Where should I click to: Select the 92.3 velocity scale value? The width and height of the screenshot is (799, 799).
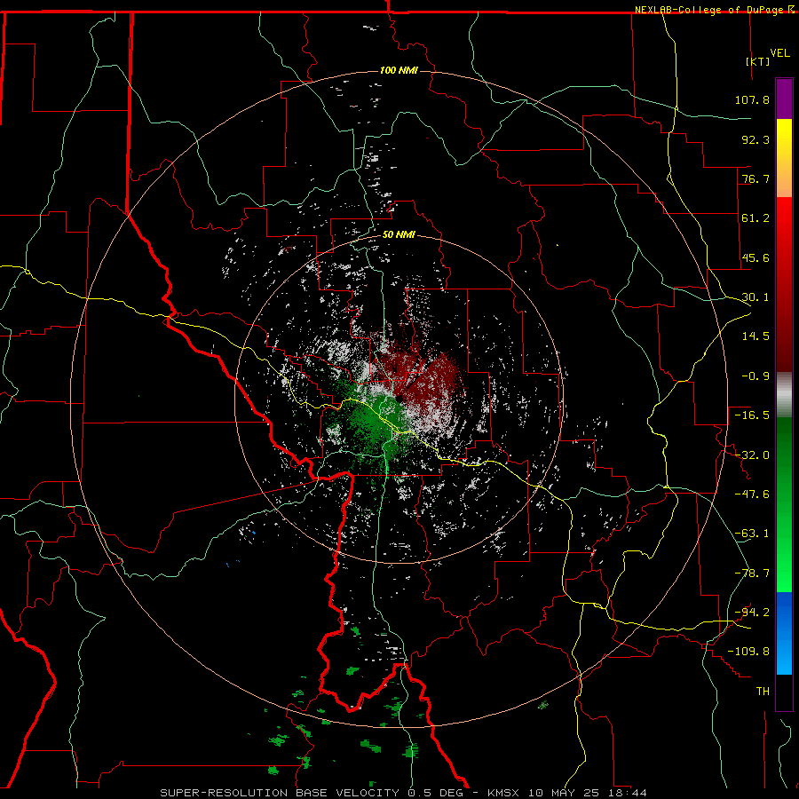tap(755, 139)
